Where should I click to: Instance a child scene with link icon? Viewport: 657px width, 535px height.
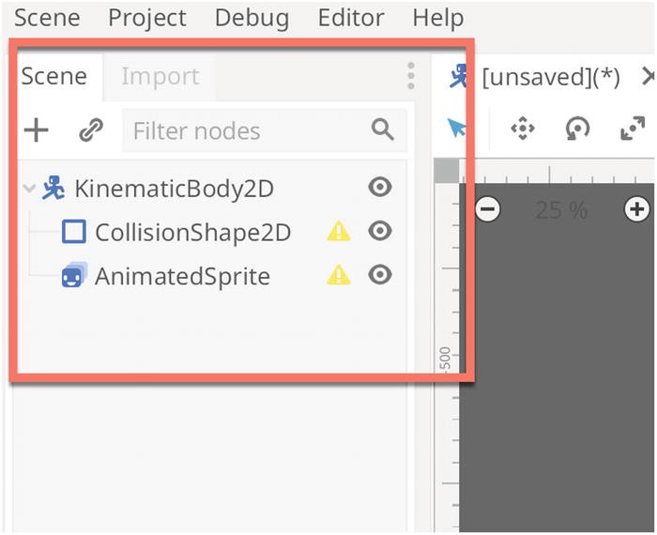pos(91,130)
